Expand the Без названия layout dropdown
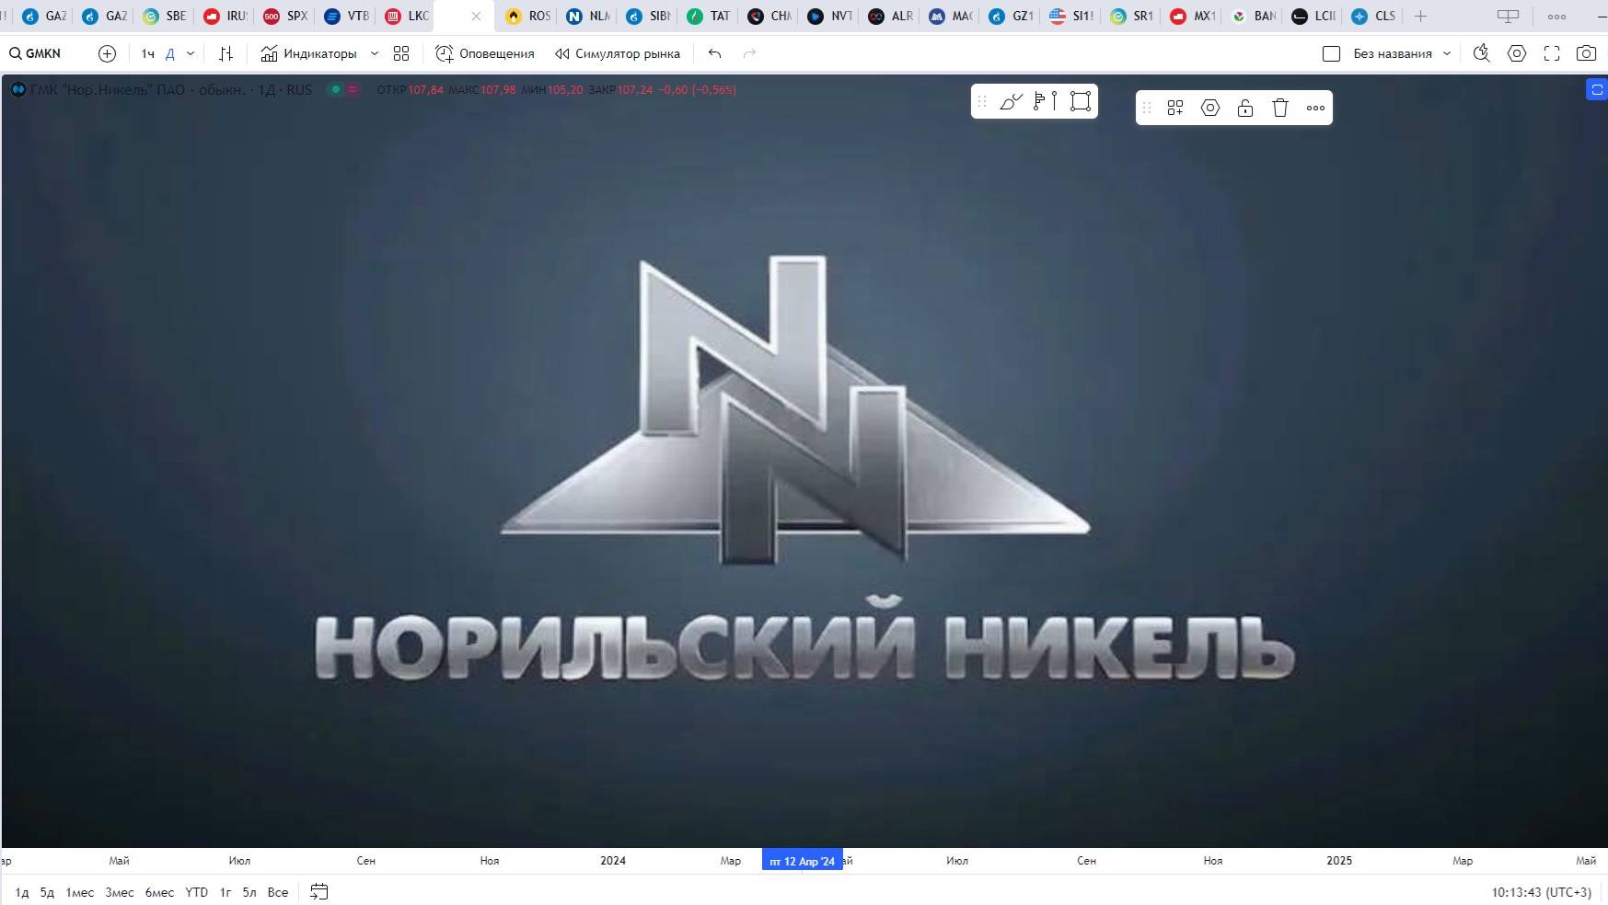The image size is (1608, 905). 1402,53
